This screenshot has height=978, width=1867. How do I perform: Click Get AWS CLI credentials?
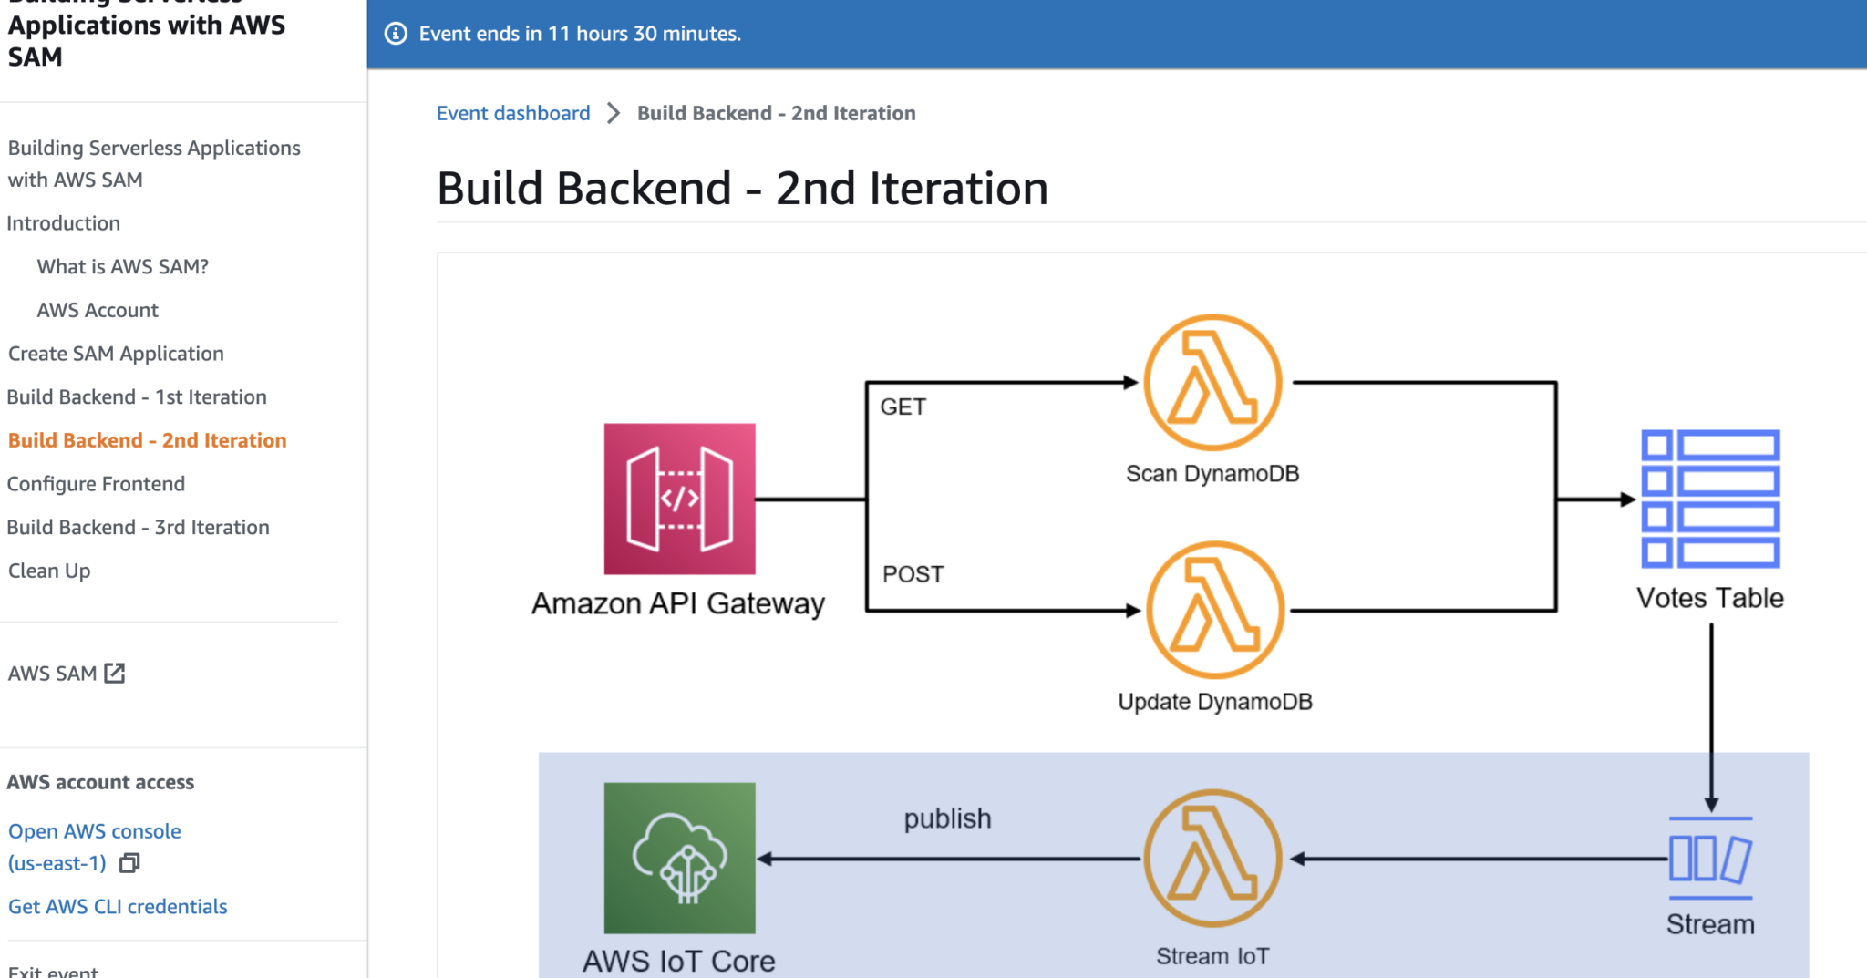(117, 906)
